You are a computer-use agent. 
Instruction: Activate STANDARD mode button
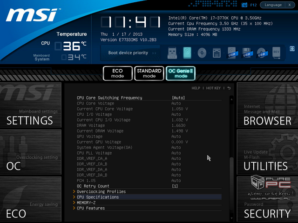tap(149, 73)
